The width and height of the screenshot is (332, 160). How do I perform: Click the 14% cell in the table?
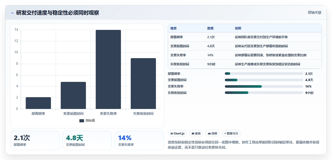(x=210, y=55)
